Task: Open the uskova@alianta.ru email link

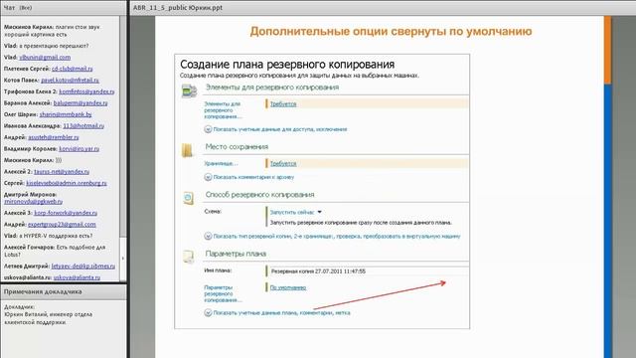Action: pos(77,277)
